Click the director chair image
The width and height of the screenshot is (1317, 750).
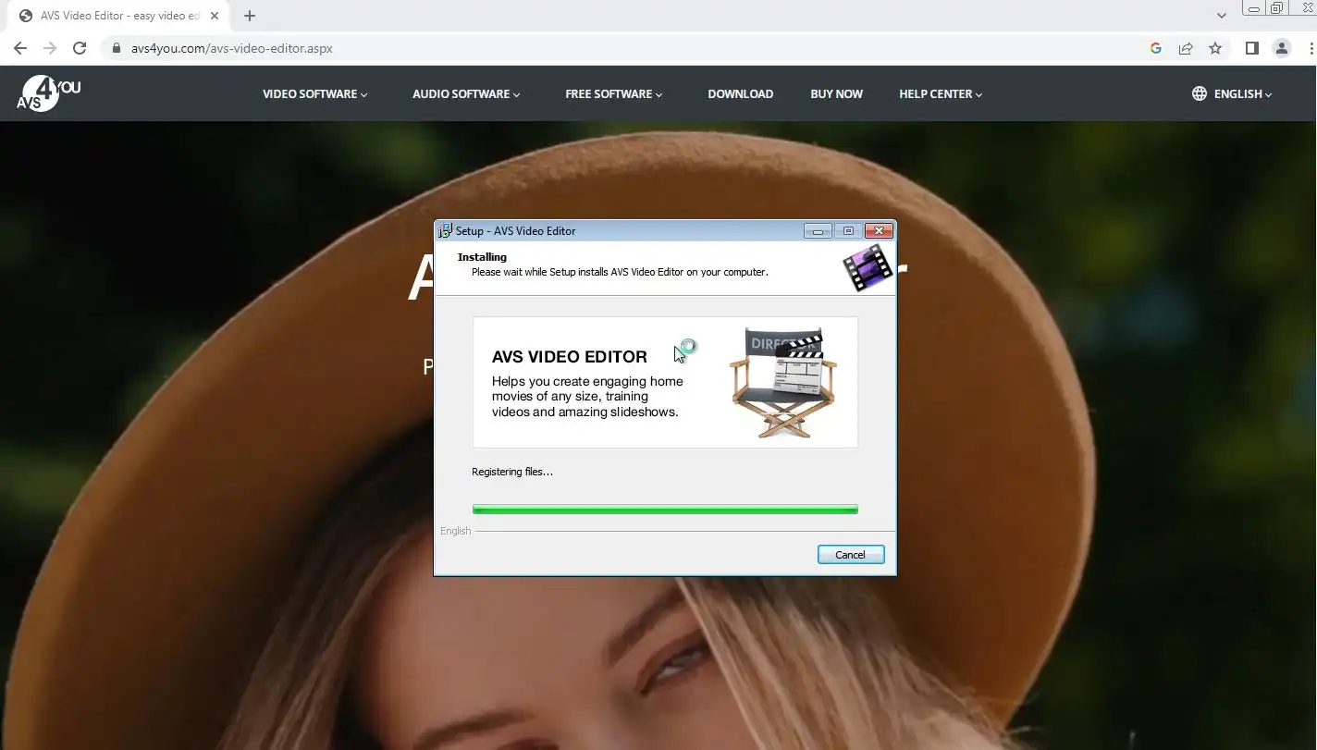click(783, 382)
